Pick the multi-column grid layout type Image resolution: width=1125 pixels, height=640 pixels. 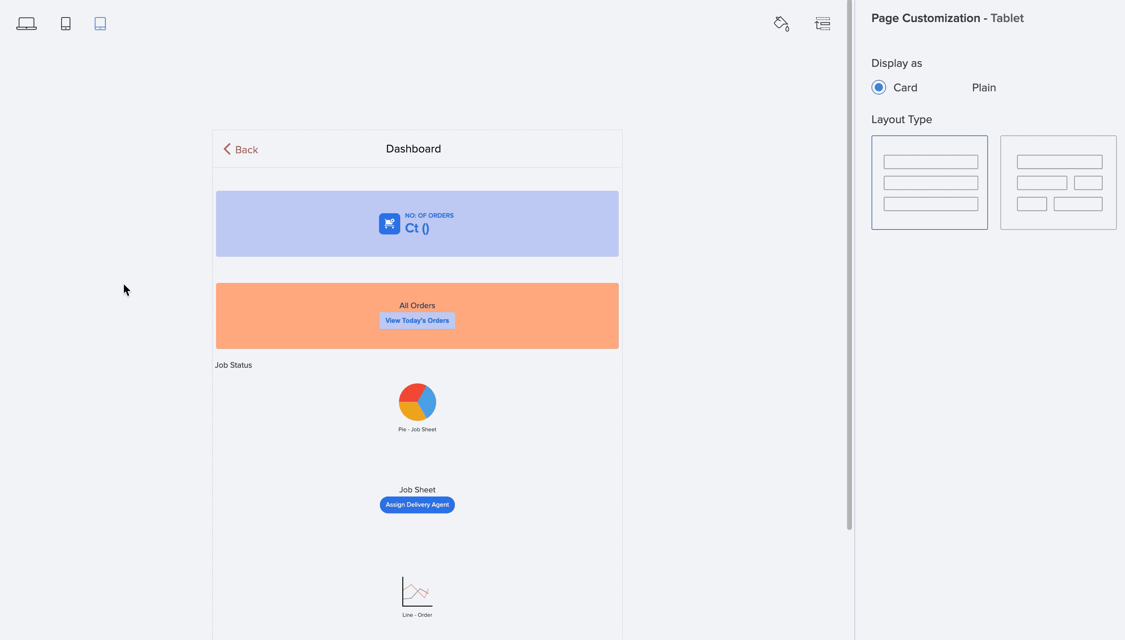(1058, 182)
